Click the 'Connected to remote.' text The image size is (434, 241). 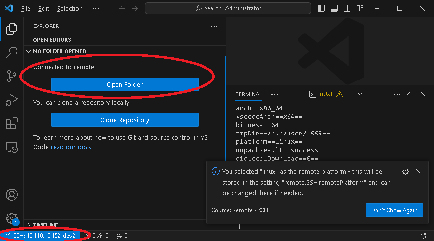[64, 67]
